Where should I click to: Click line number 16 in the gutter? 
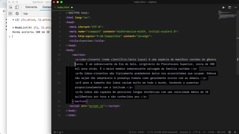(59, 106)
